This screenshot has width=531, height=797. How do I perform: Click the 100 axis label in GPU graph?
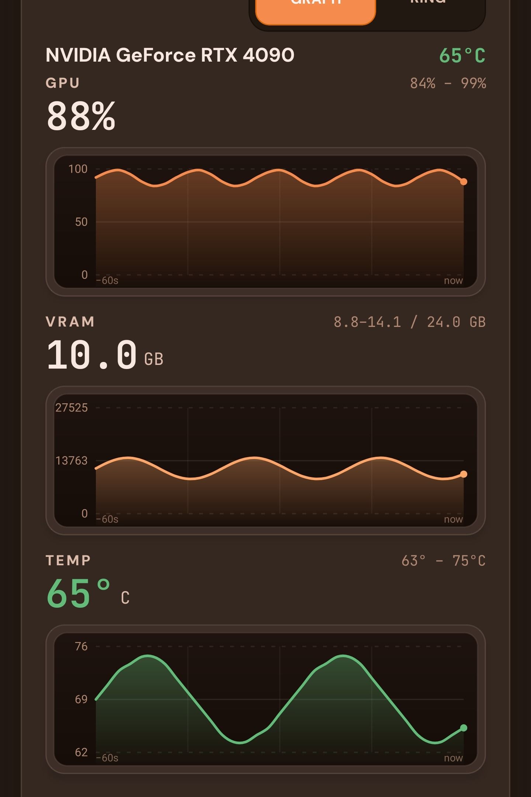tap(78, 169)
